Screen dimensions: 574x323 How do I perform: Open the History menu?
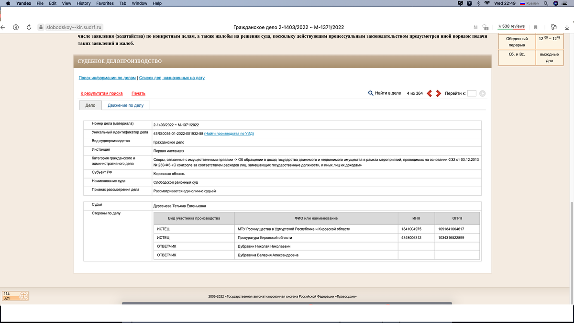click(x=84, y=3)
